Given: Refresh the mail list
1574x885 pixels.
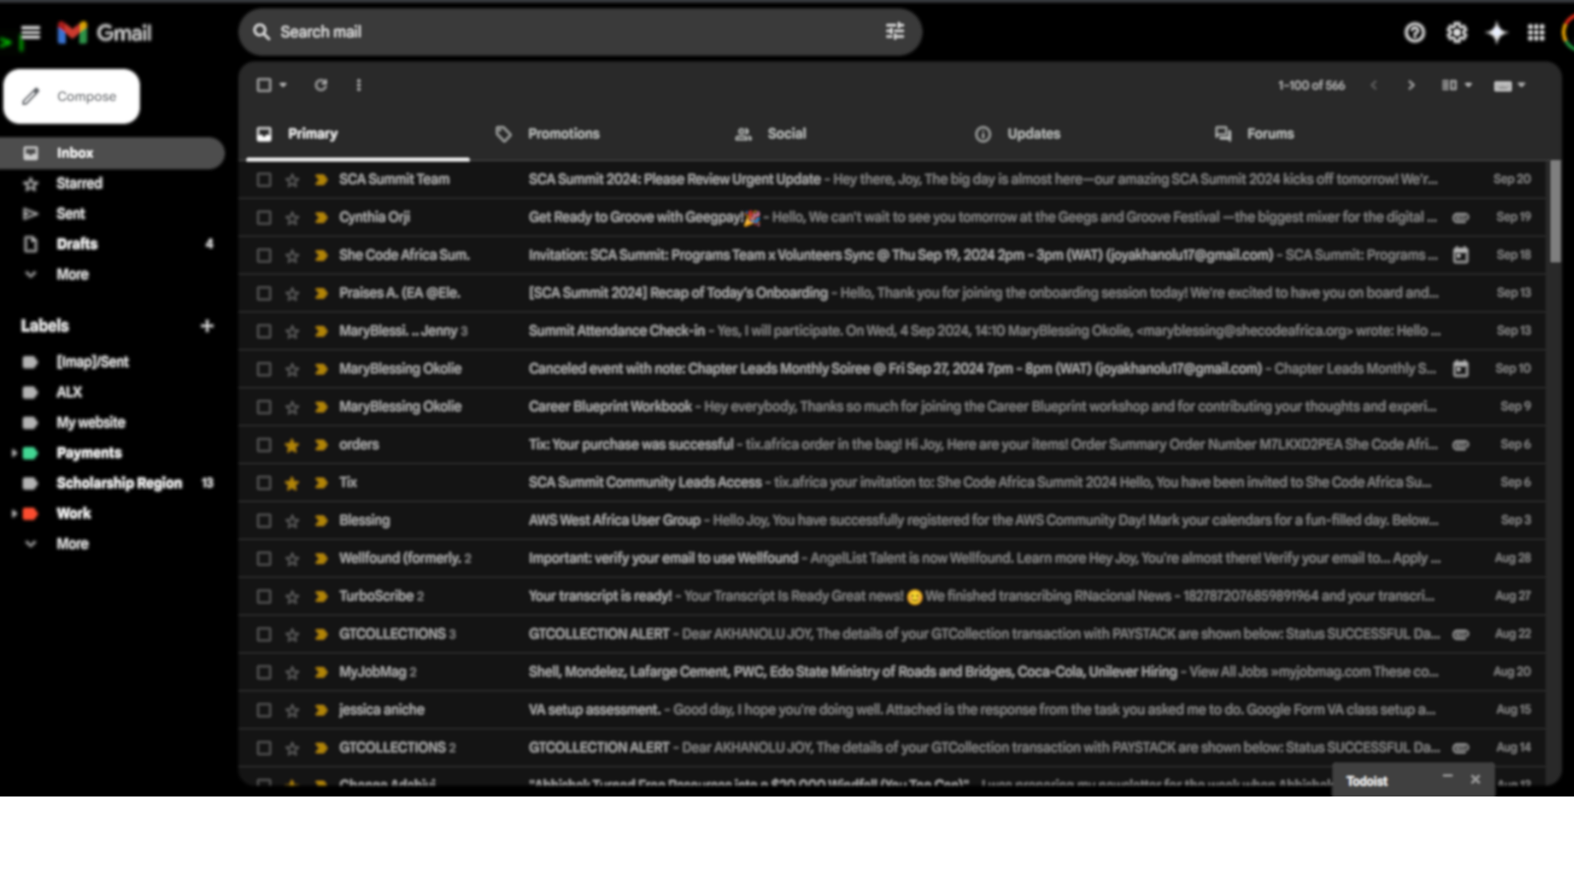Looking at the screenshot, I should coord(321,86).
